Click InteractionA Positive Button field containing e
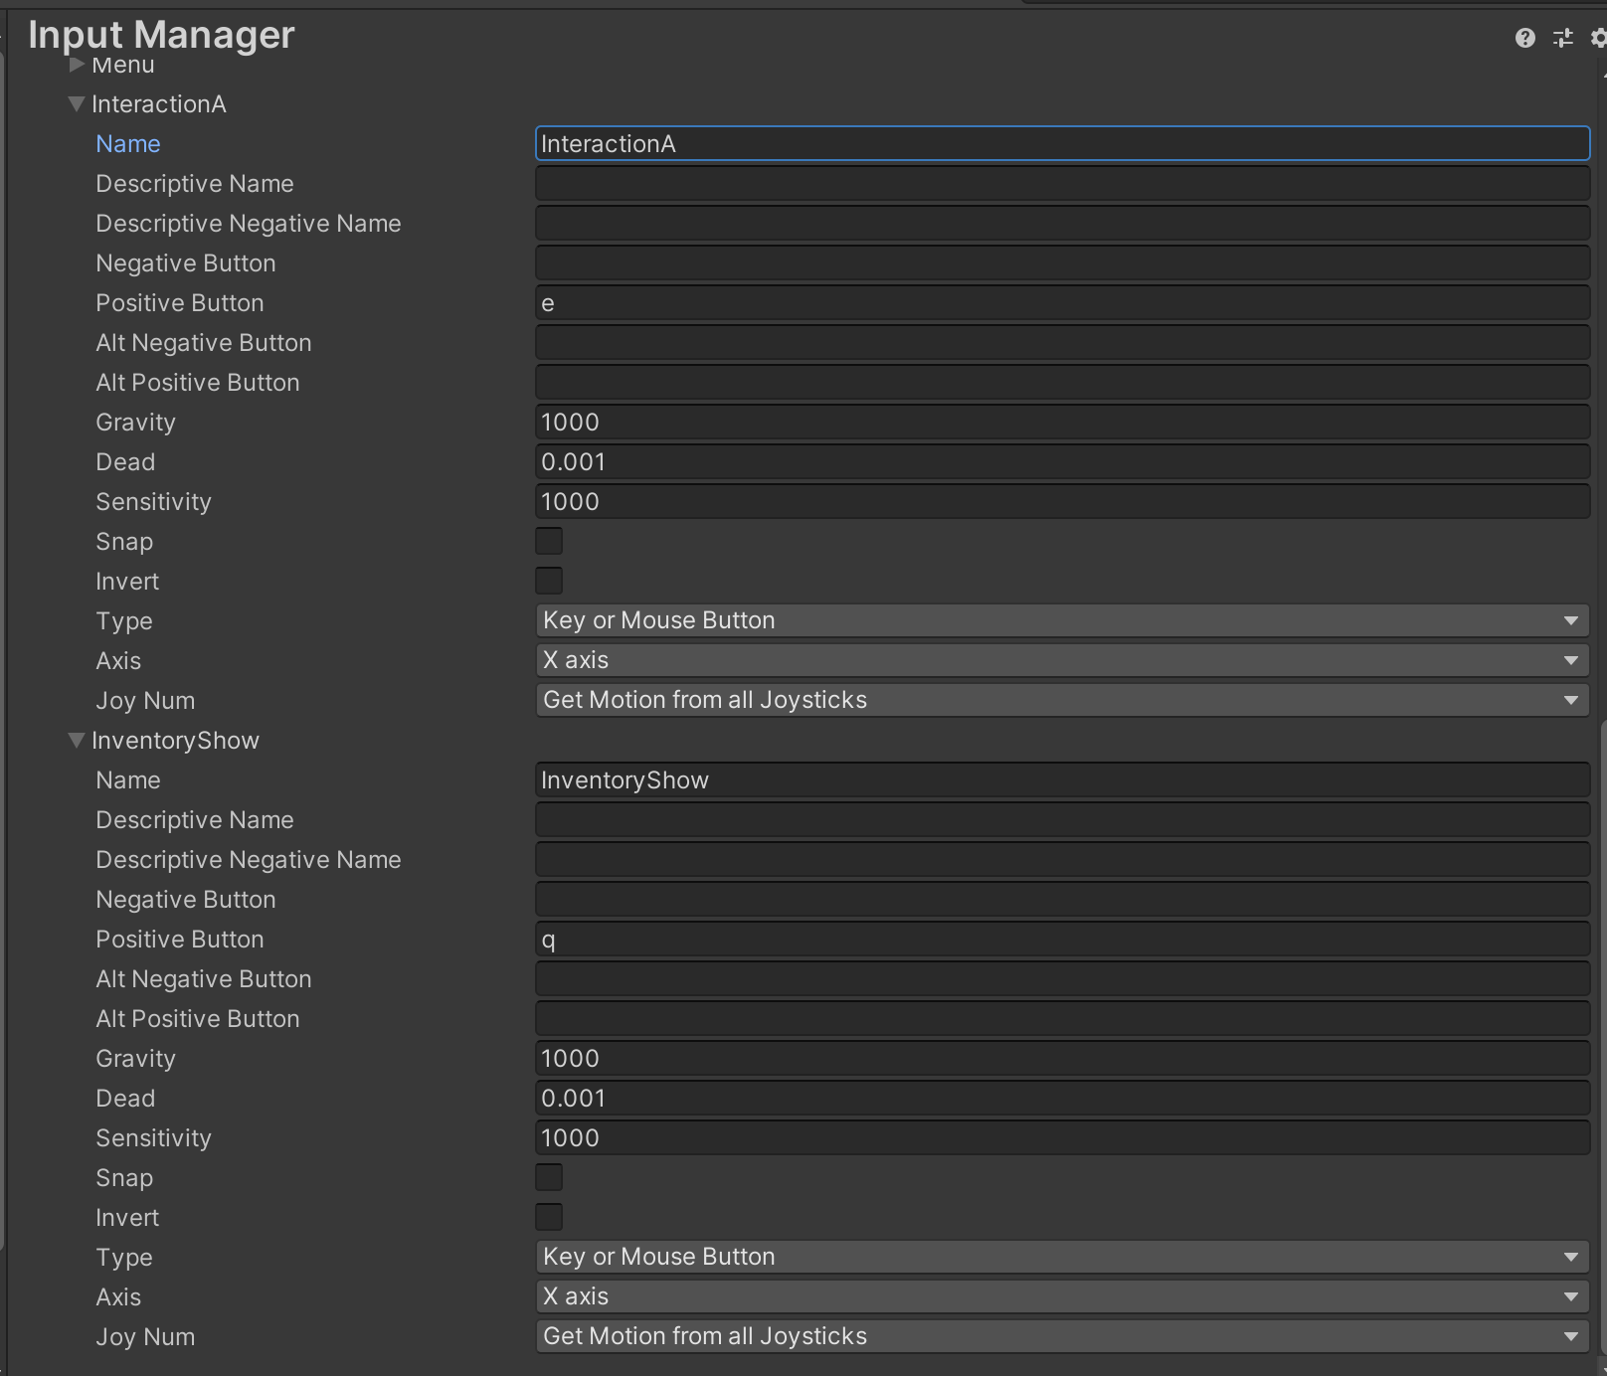 [x=1062, y=303]
